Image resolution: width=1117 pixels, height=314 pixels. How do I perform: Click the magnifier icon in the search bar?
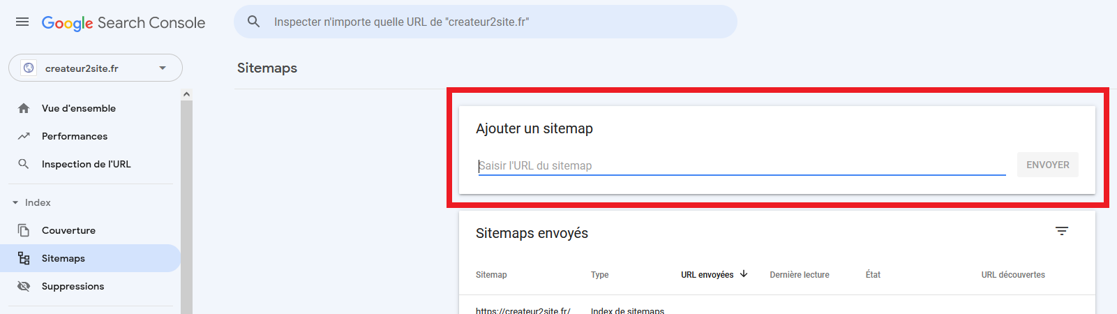click(254, 22)
